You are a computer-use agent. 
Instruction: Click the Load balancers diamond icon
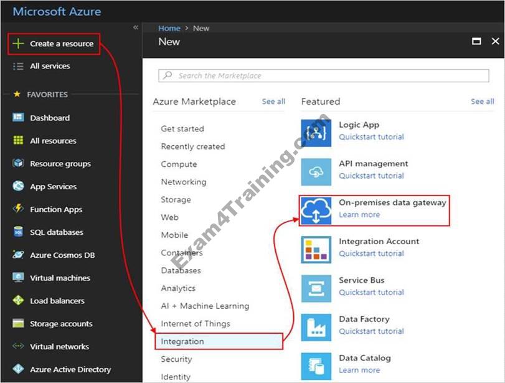(18, 300)
